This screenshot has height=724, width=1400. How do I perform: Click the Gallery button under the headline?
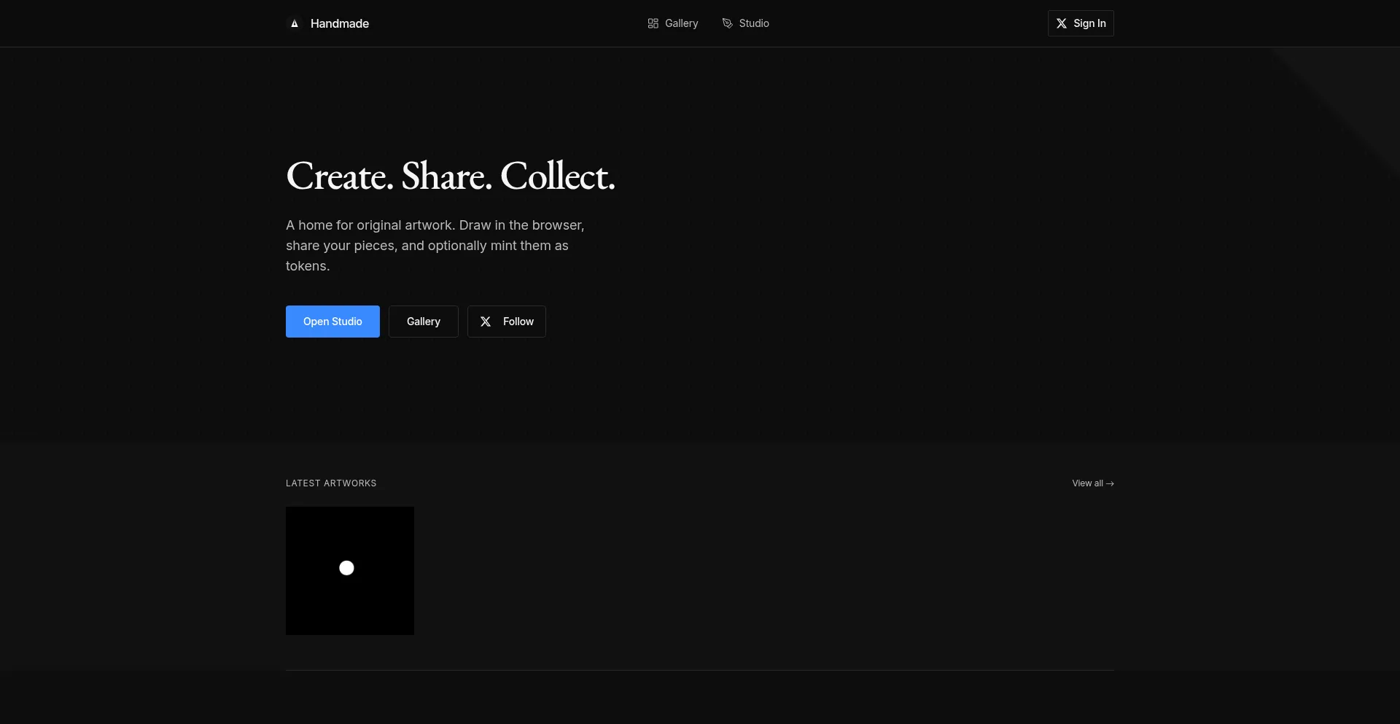click(x=423, y=322)
